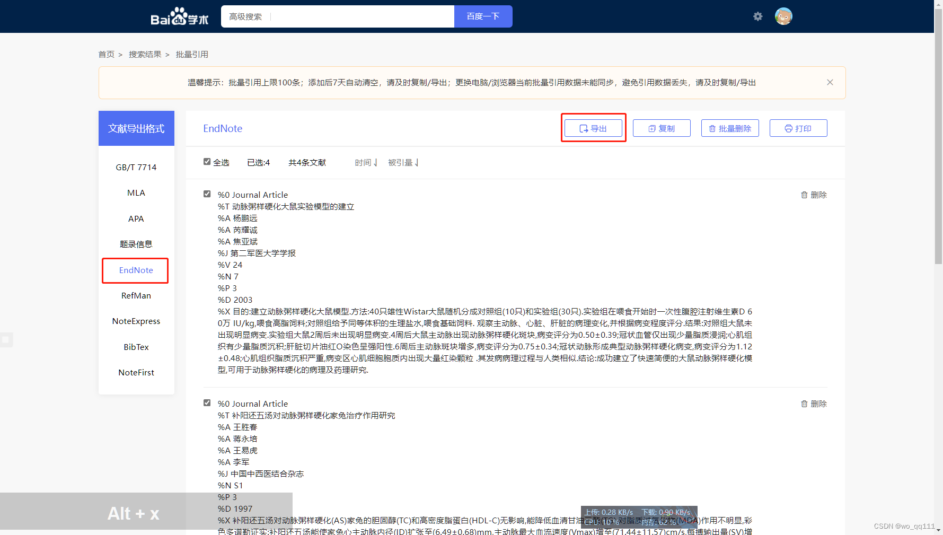This screenshot has height=535, width=943.
Task: Go to 首页 via the breadcrumb link
Action: (x=106, y=54)
